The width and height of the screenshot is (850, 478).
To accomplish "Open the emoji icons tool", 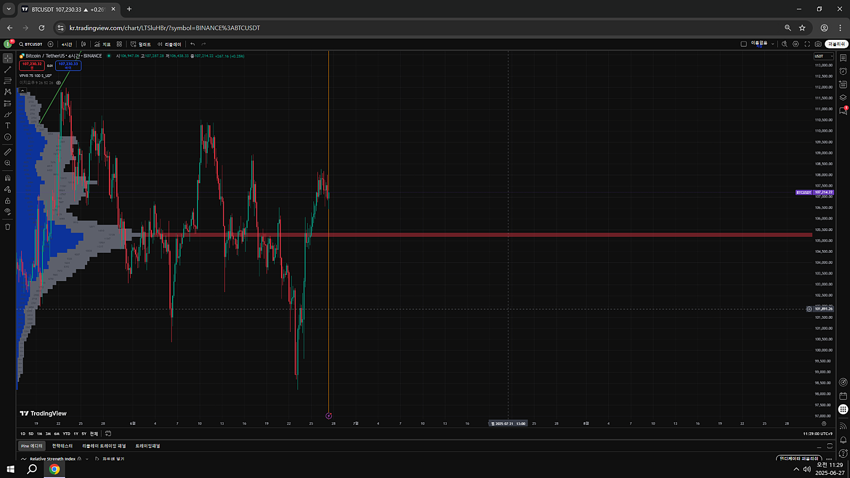I will (7, 137).
